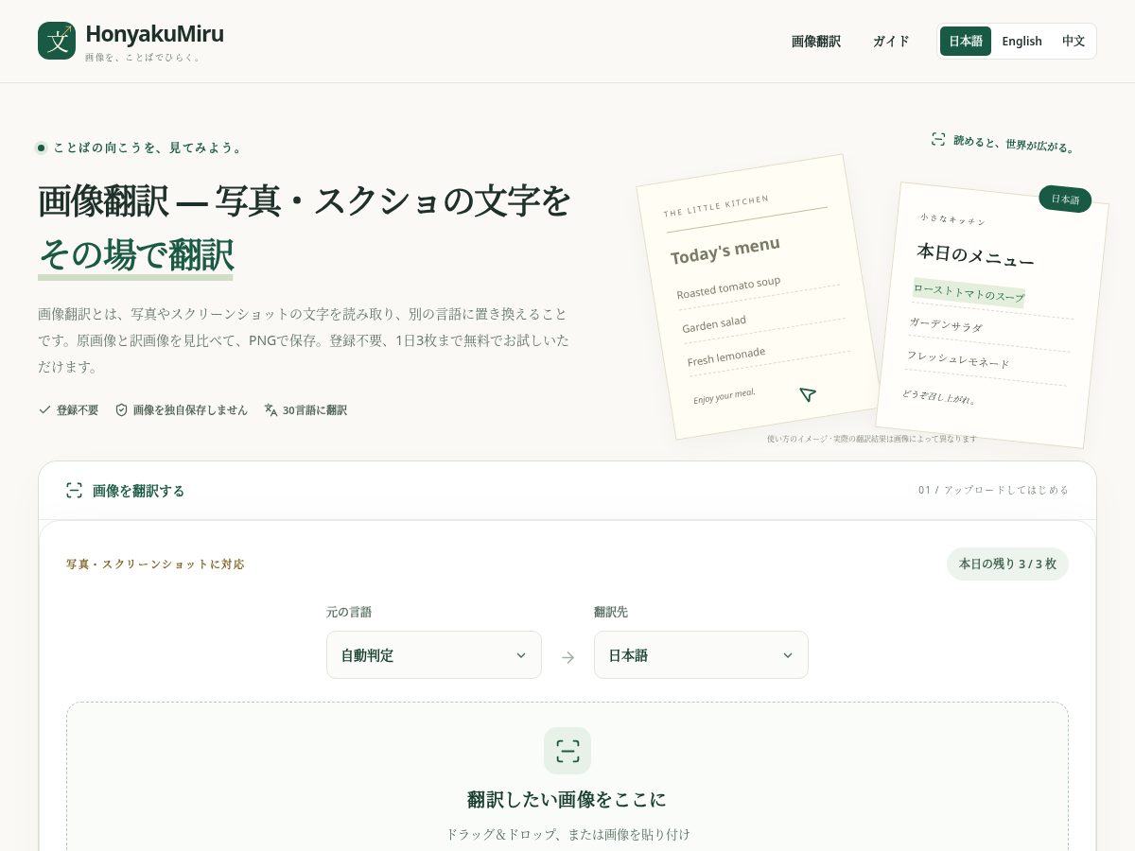
Task: Click the shield icon next to 画像を独自保存しません
Action: click(x=121, y=409)
